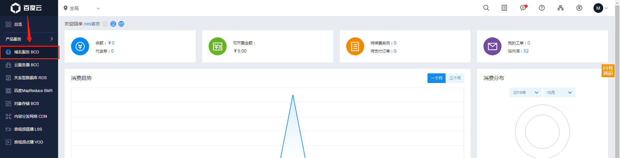Viewport: 620px width, 158px height.
Task: Open 对象存储 BOS in sidebar
Action: (x=29, y=104)
